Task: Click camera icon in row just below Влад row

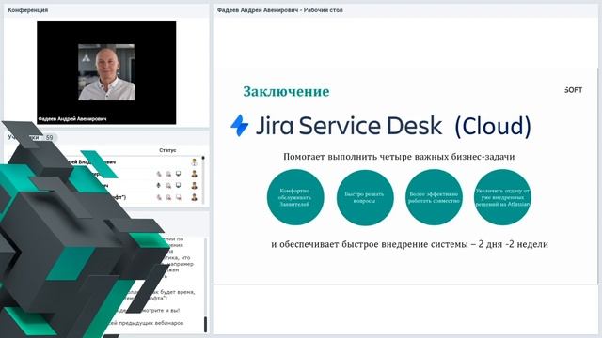Action: point(168,174)
